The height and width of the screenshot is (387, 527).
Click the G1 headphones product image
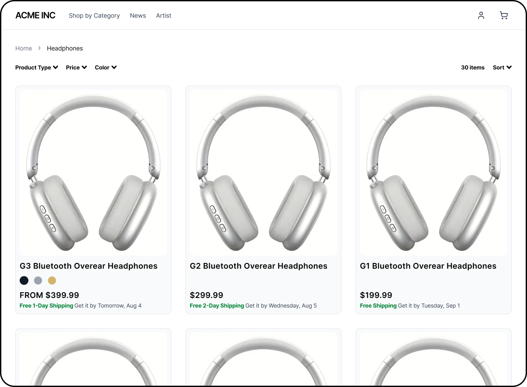pos(433,173)
